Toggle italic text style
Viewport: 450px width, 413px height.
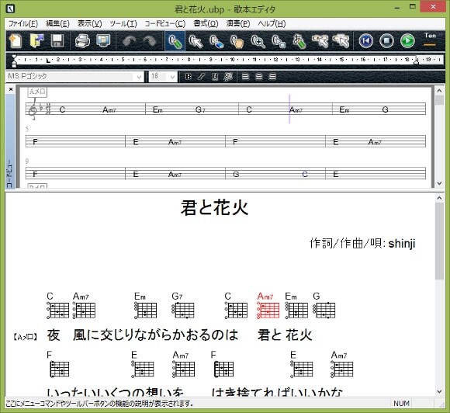202,77
